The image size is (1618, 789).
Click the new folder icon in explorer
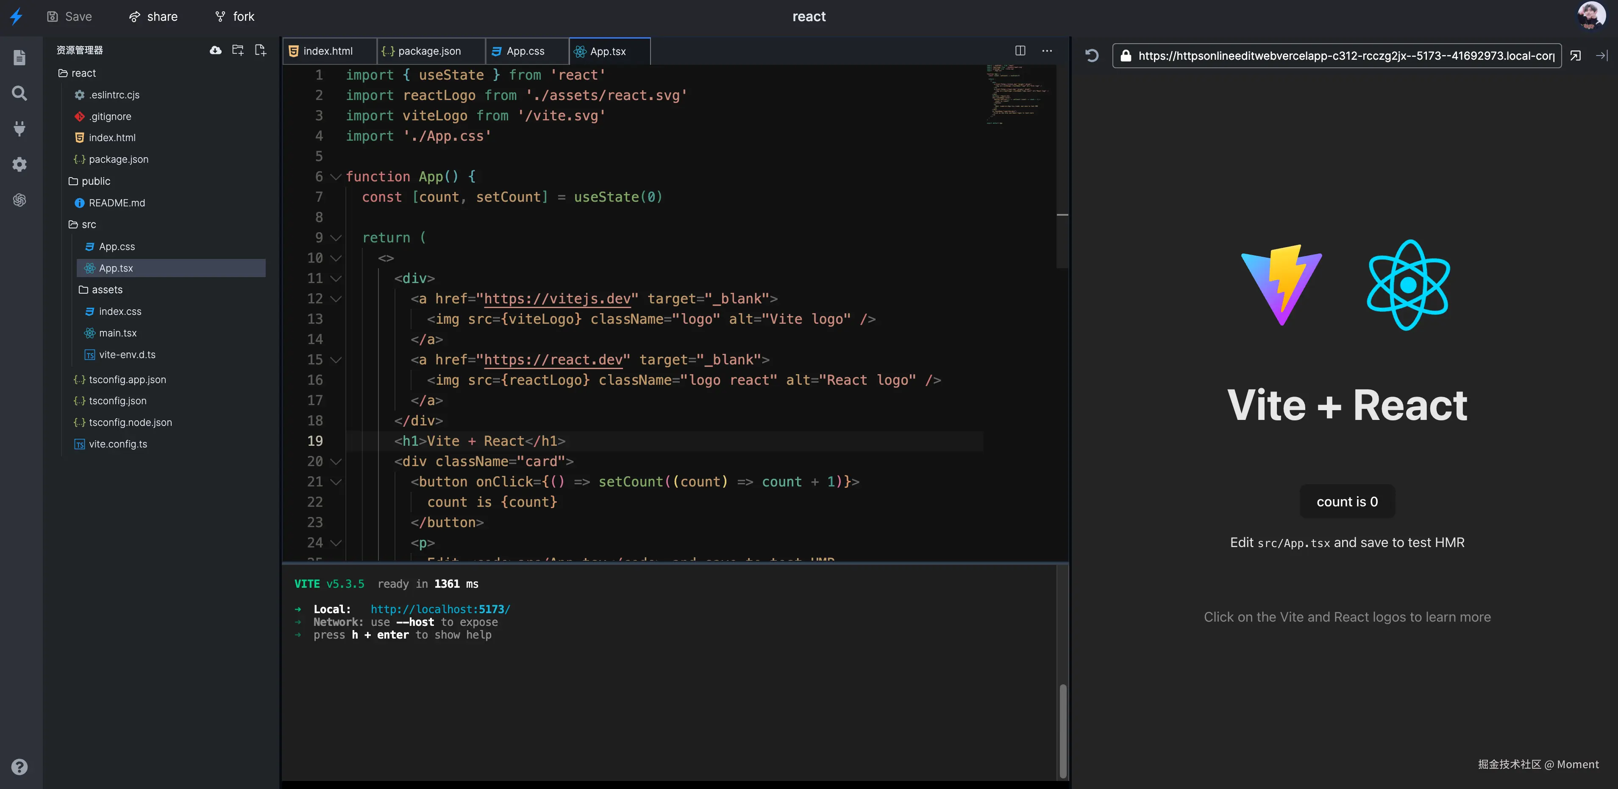tap(237, 50)
